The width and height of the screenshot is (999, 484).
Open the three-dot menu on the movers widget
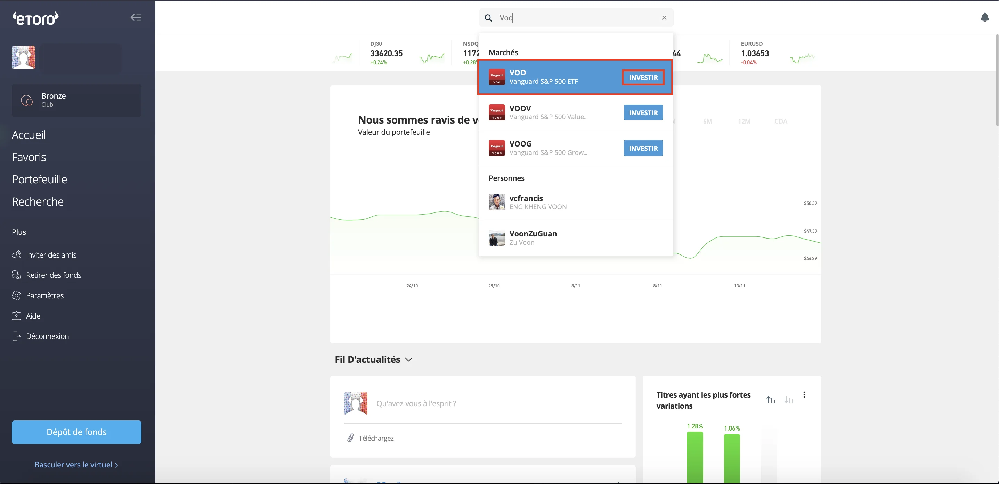804,394
